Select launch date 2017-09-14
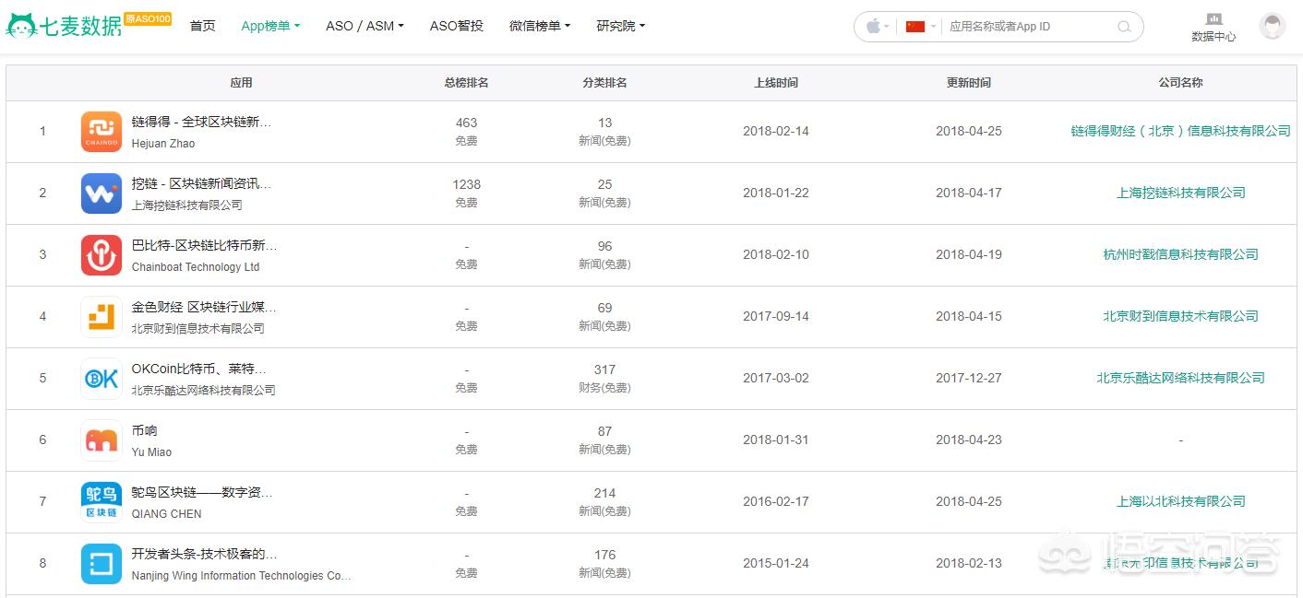This screenshot has height=598, width=1303. 776,317
